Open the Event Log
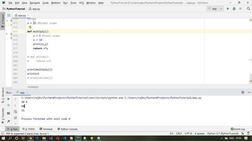The image size is (252, 141). tap(238, 129)
